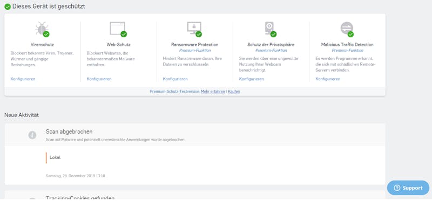
Task: Open the Support chat button
Action: [408, 188]
